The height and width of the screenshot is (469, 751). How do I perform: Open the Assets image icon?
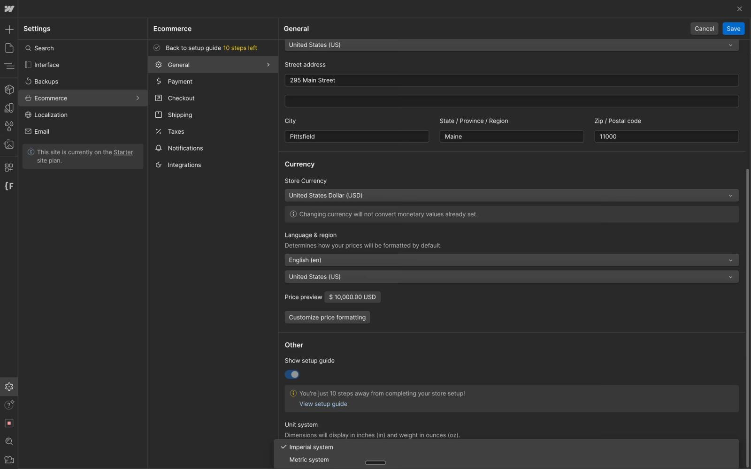(x=9, y=144)
